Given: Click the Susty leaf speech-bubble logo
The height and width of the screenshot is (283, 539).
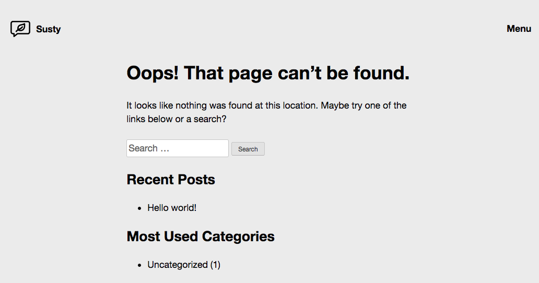Looking at the screenshot, I should (x=20, y=29).
